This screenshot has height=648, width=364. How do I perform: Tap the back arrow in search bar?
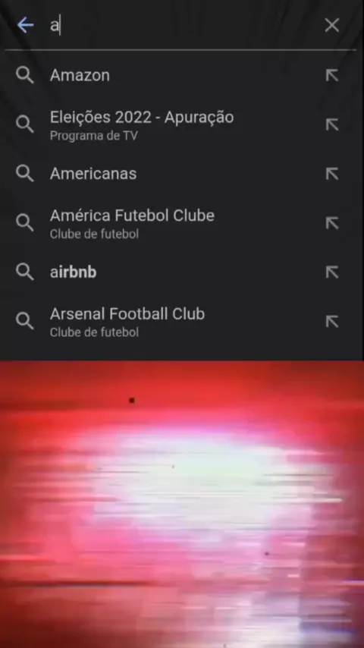(25, 25)
